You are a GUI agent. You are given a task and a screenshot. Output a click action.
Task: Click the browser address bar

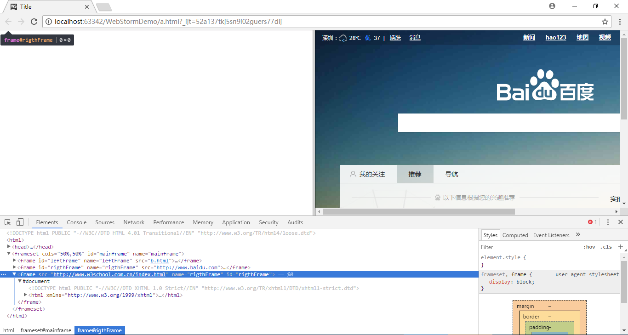coord(326,22)
